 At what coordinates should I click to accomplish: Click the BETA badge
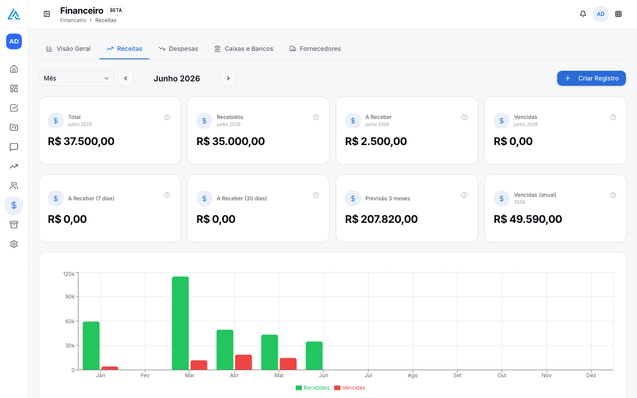116,10
